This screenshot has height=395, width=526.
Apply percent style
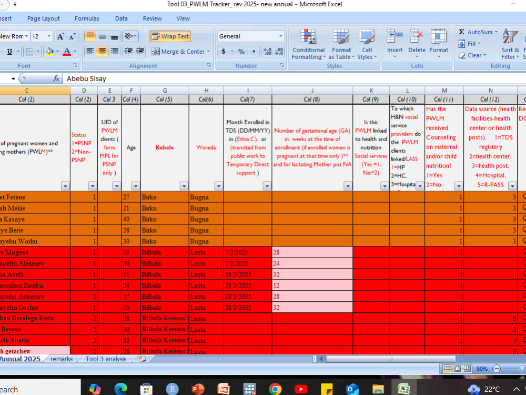(241, 52)
